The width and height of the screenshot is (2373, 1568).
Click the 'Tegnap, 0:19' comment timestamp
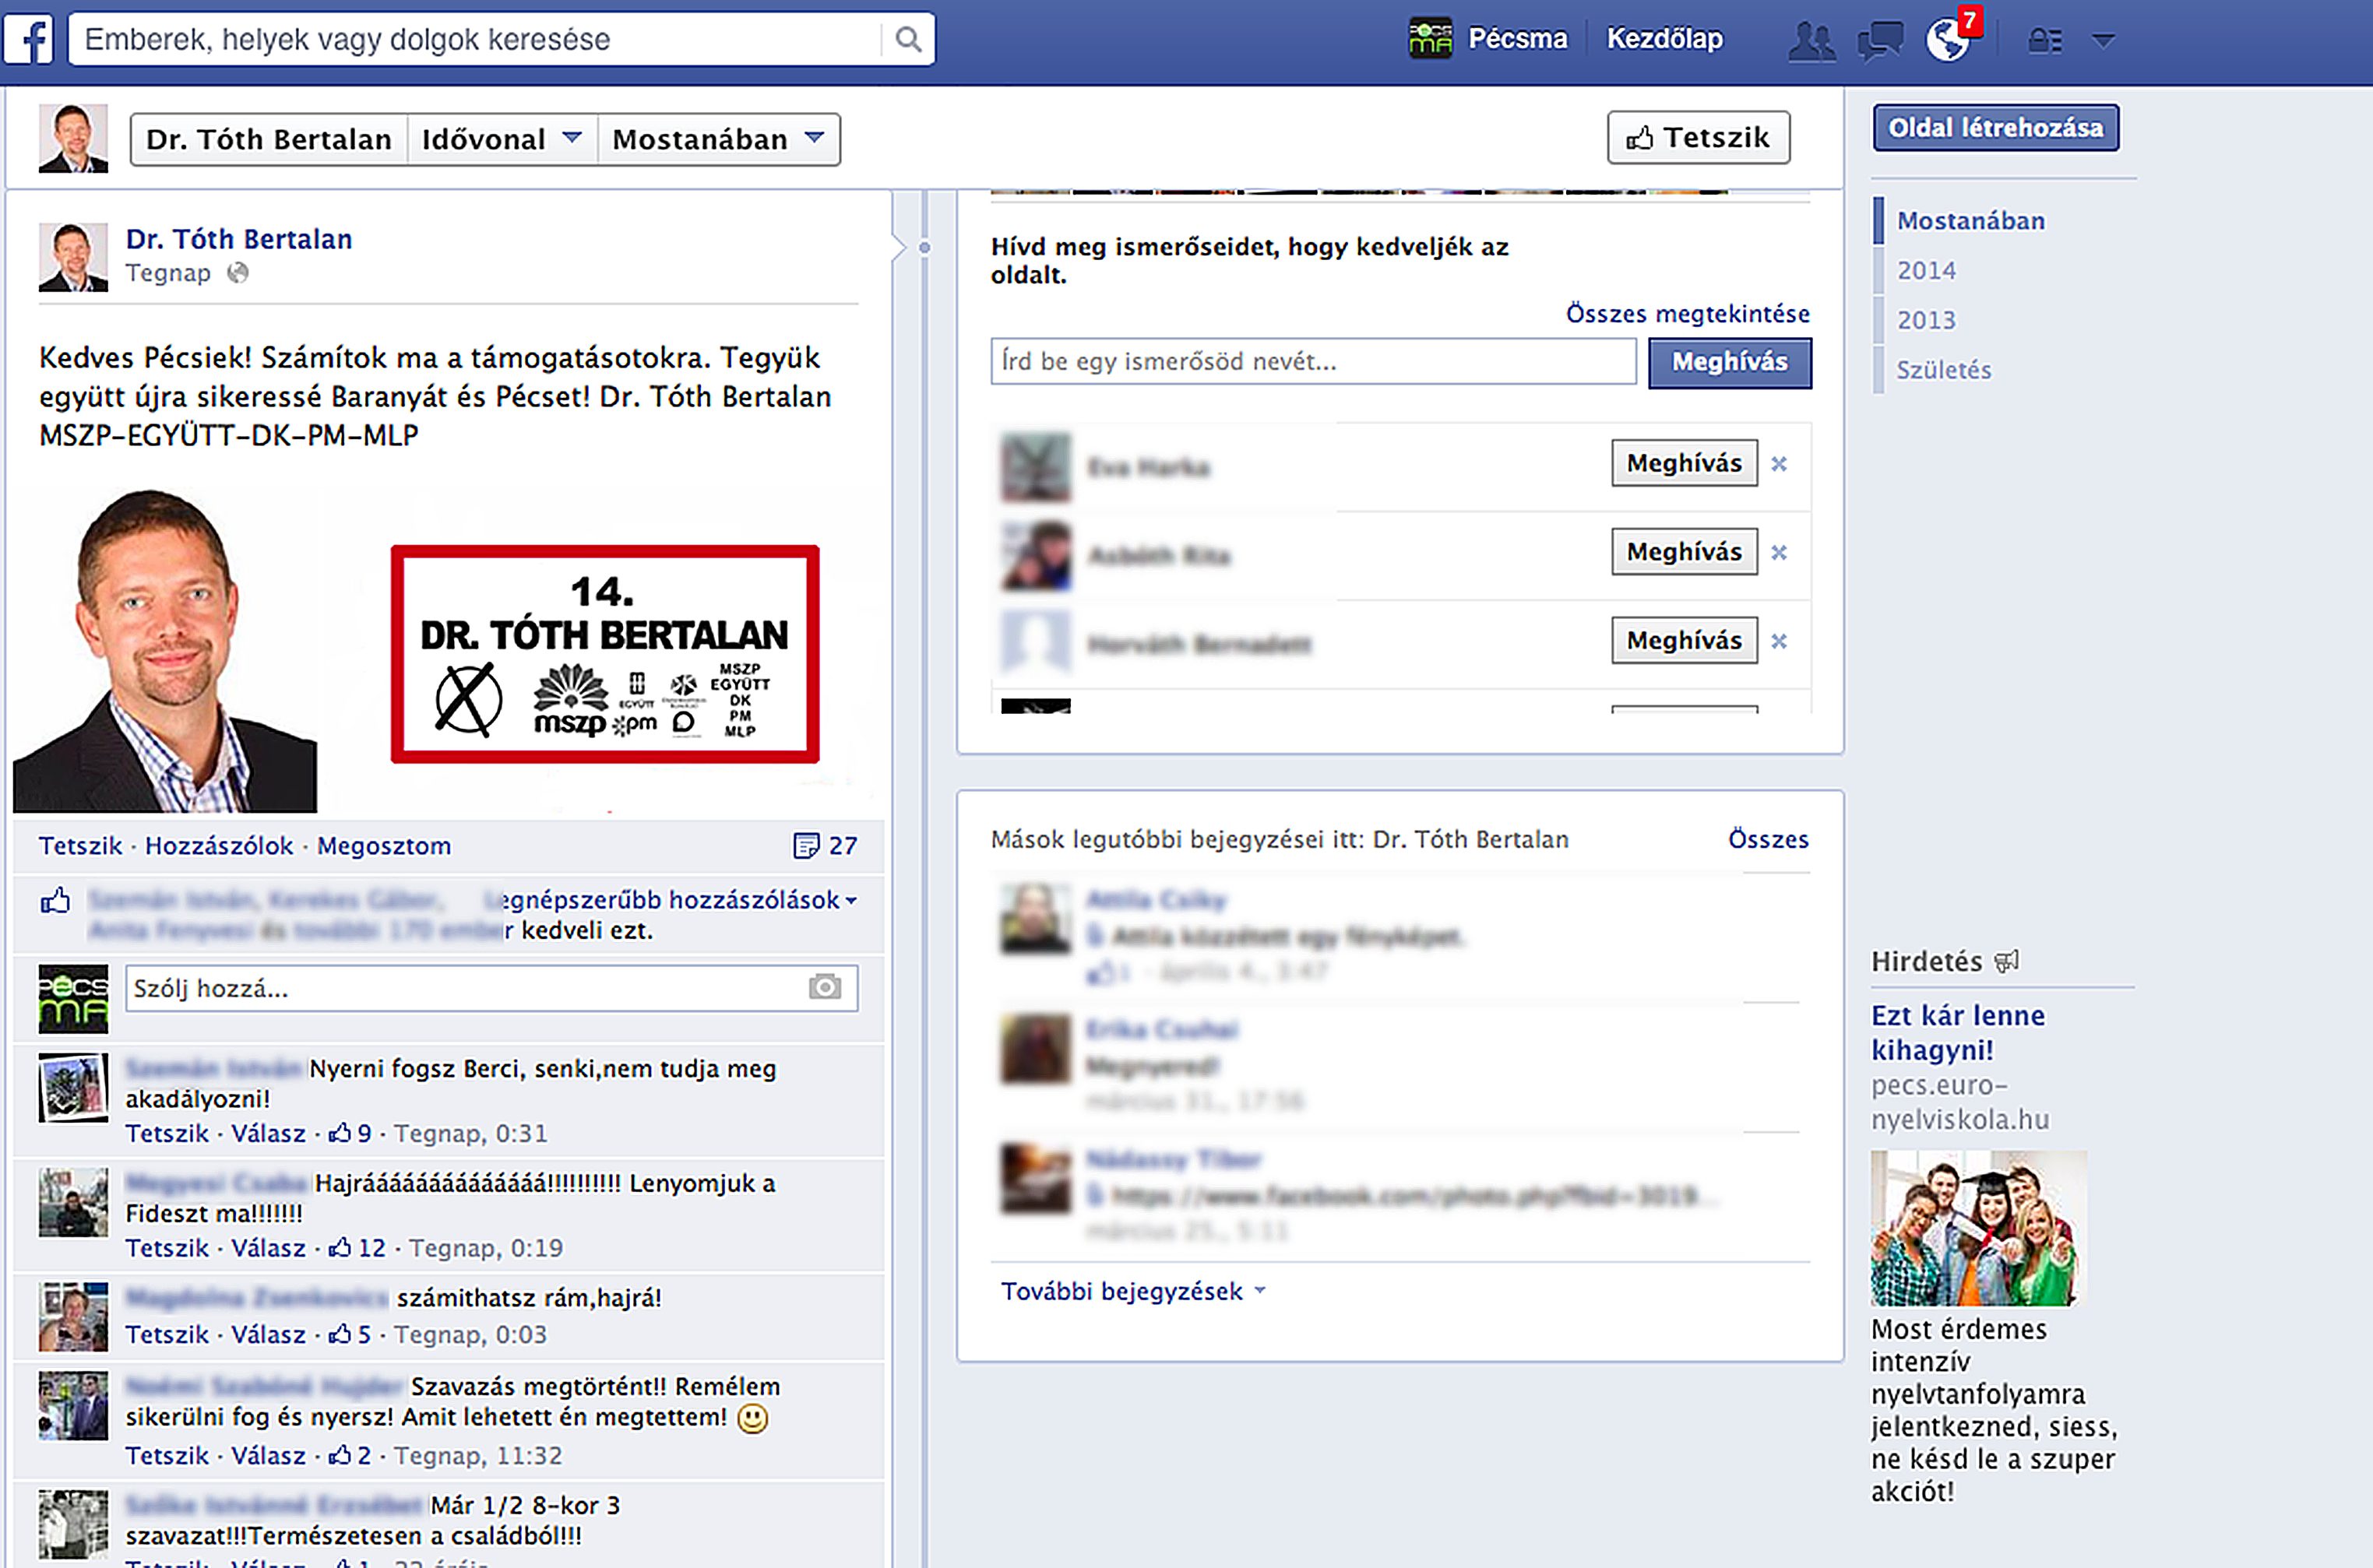click(x=486, y=1248)
